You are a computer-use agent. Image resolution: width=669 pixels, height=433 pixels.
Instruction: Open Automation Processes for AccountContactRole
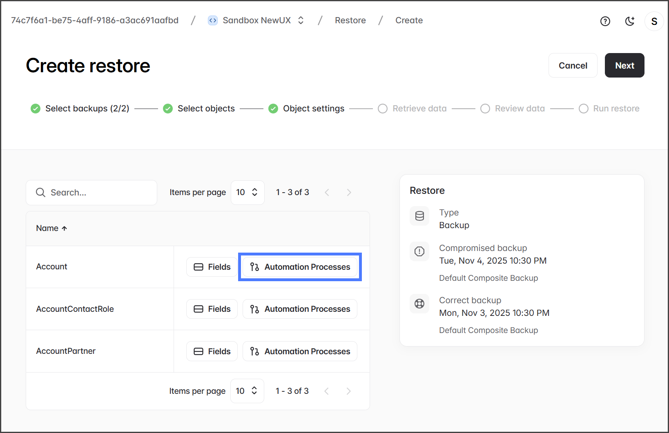tap(300, 309)
